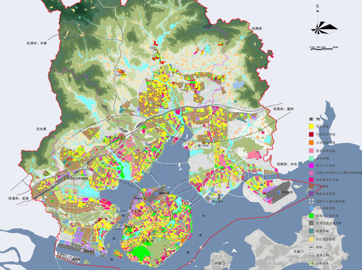Click the gray 区域交通设施用地 legend swatch
Viewport: 362px width, 270px height.
tap(311, 223)
